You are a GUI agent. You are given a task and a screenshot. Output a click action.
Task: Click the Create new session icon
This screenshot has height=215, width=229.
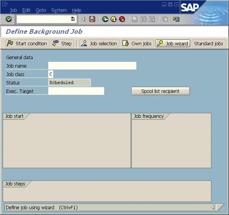tap(165, 19)
